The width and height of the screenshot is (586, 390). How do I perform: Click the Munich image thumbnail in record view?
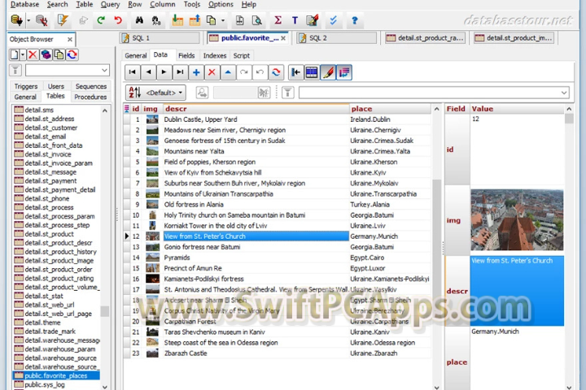point(517,220)
